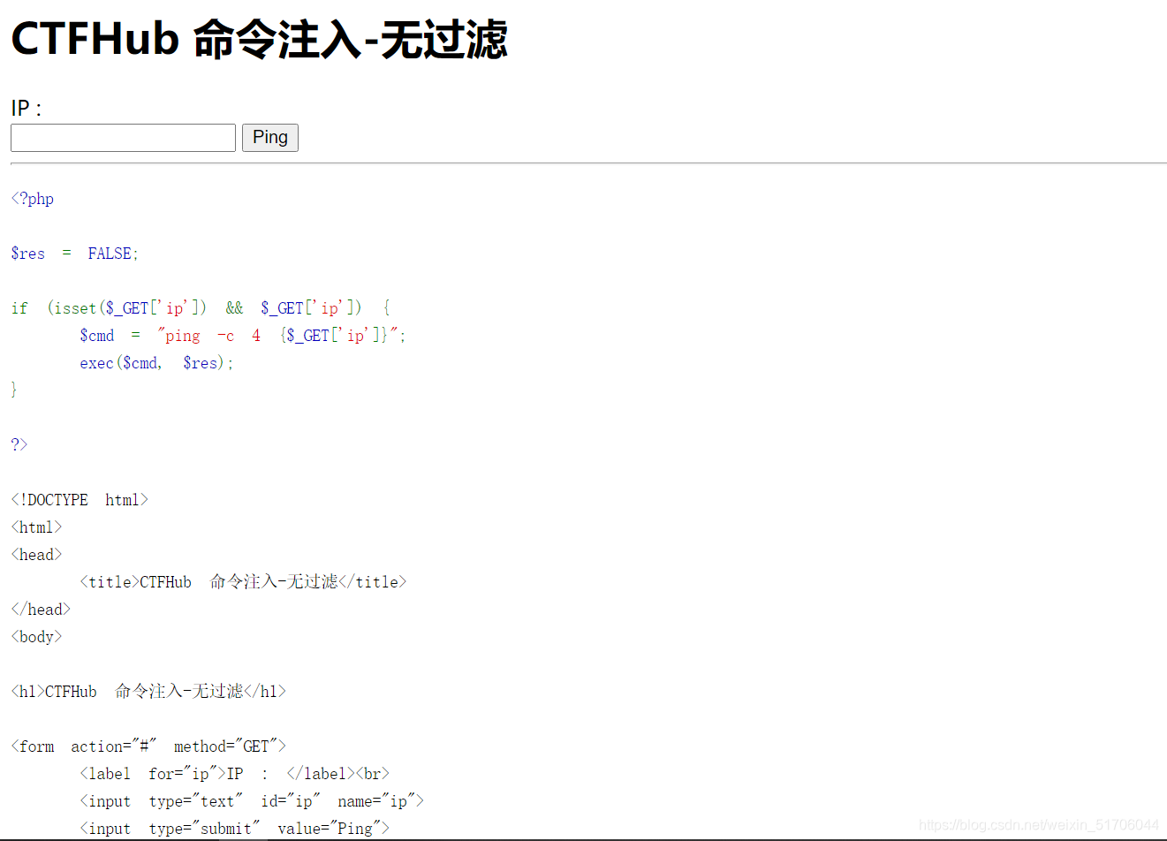Click the Ping button
This screenshot has height=841, width=1167.
(x=269, y=137)
